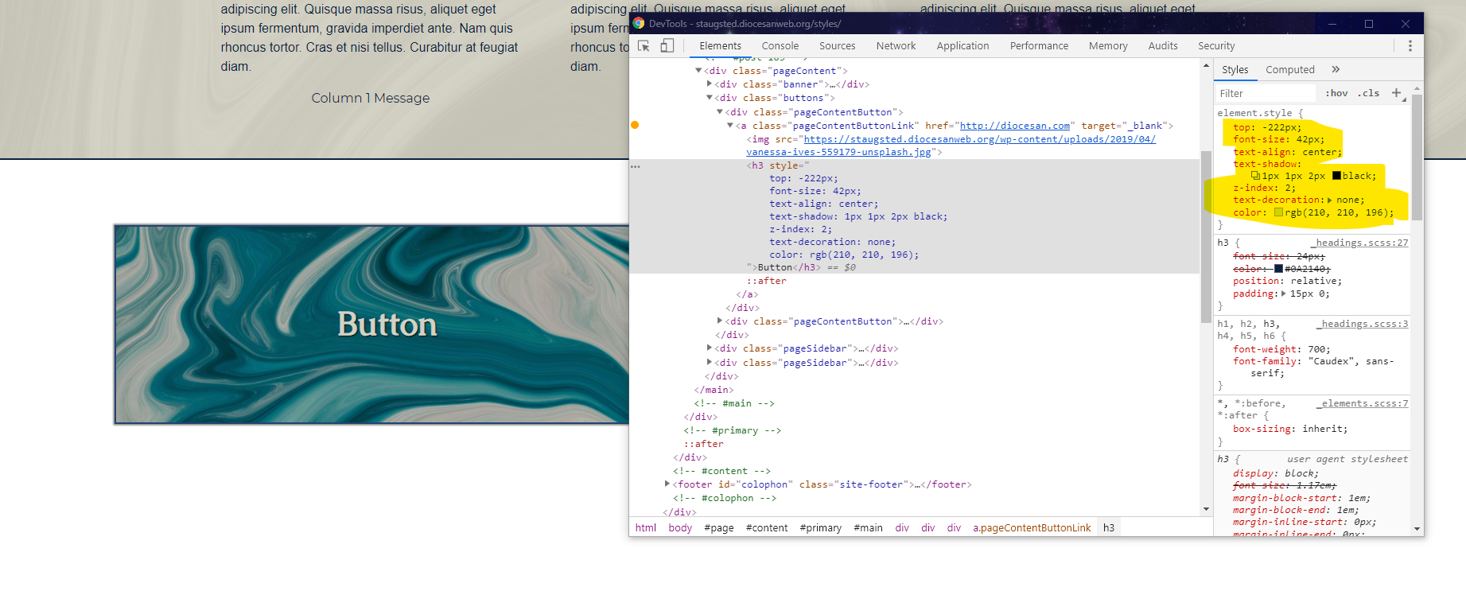Click the orange breakpoint dot beside anchor element
This screenshot has width=1466, height=595.
635,125
